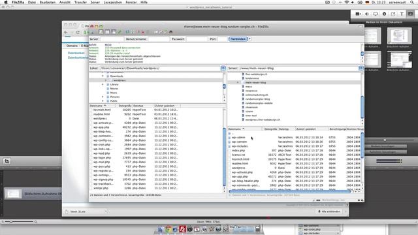
Task: Select the crop tool in ScreenFlow
Action: coord(7,161)
